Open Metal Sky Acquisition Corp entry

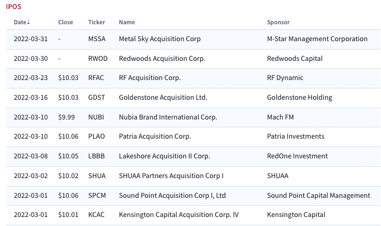pos(160,39)
